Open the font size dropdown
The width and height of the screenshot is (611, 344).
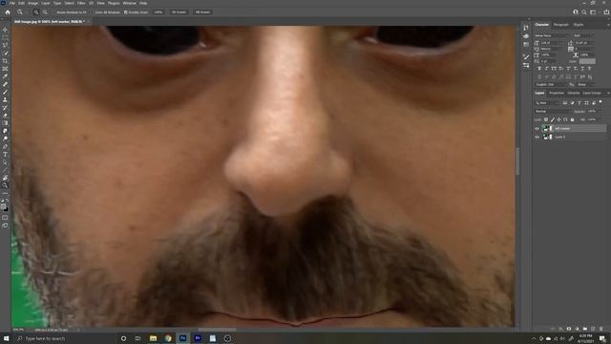click(x=551, y=42)
